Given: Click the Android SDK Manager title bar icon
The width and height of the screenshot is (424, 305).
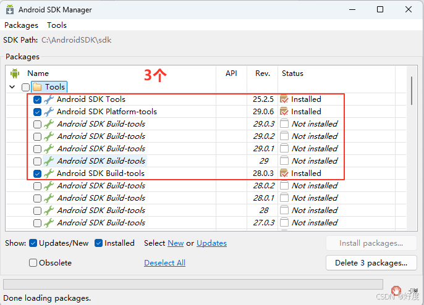Looking at the screenshot, I should 10,9.
